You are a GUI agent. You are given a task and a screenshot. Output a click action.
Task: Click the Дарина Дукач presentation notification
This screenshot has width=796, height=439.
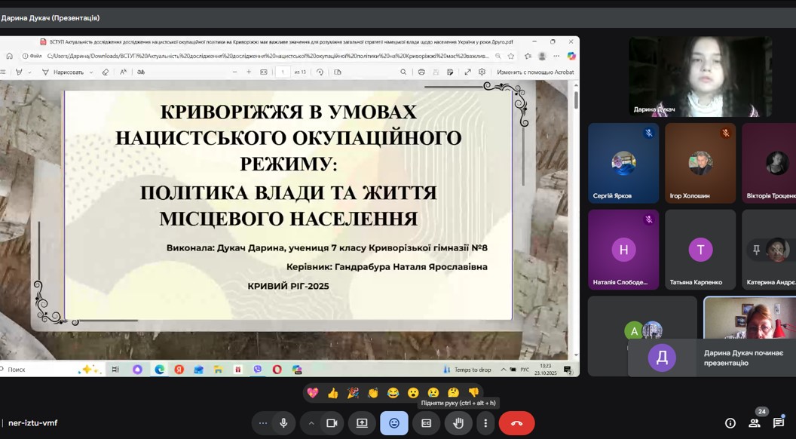point(712,358)
